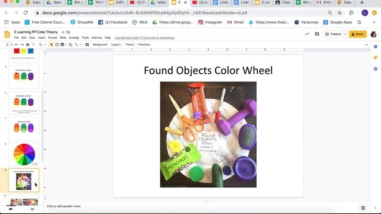The height and width of the screenshot is (214, 381).
Task: Open the activity dashboard trend icon
Action: pos(307,34)
